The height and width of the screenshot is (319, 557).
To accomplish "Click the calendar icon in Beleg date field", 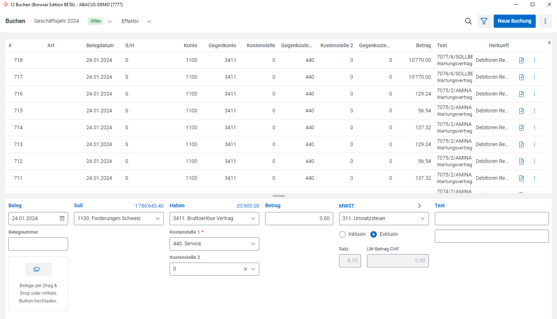I will coord(62,219).
